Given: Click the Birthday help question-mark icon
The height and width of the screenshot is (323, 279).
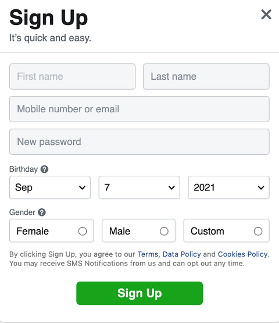Looking at the screenshot, I should 44,169.
